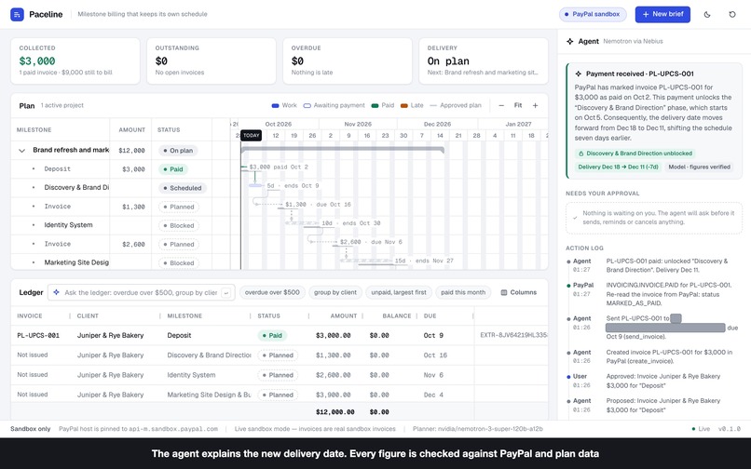Click the PayPal sandbox badge
Viewport: 751px width, 469px height.
pyautogui.click(x=593, y=14)
